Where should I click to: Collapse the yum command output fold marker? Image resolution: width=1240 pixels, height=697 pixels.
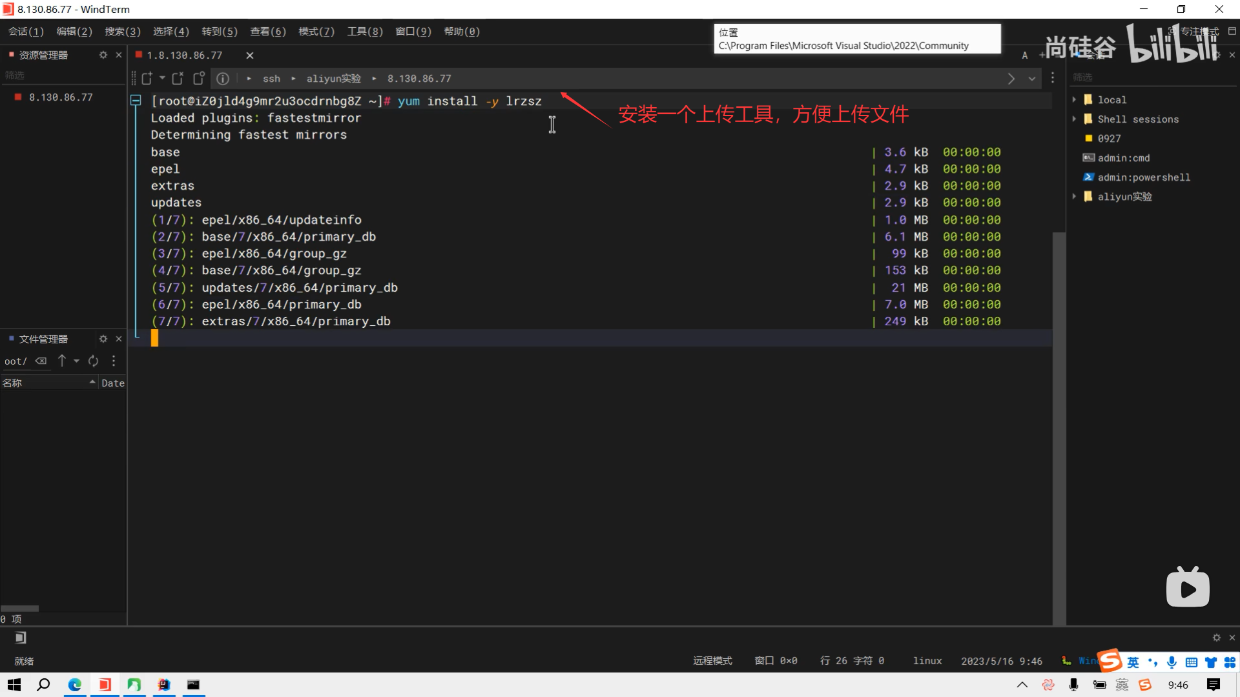136,101
